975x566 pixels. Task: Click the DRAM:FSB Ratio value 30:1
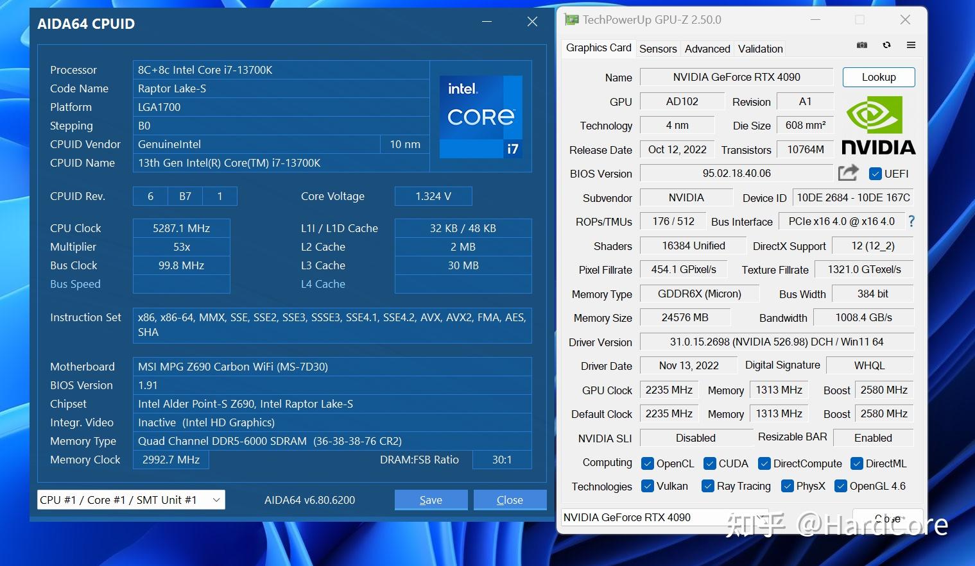click(502, 460)
